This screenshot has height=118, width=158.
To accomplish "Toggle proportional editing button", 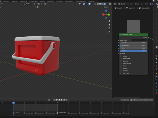I will [x=45, y=4].
